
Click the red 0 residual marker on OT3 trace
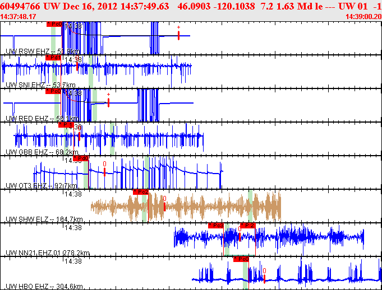tap(104, 169)
